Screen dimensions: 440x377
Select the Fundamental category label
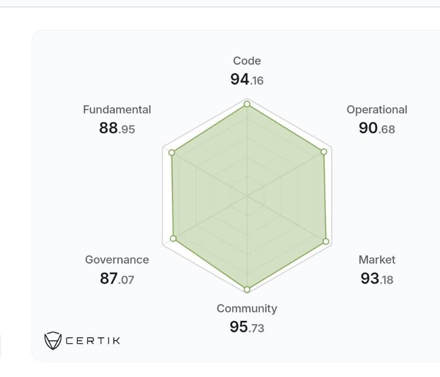[x=117, y=109]
